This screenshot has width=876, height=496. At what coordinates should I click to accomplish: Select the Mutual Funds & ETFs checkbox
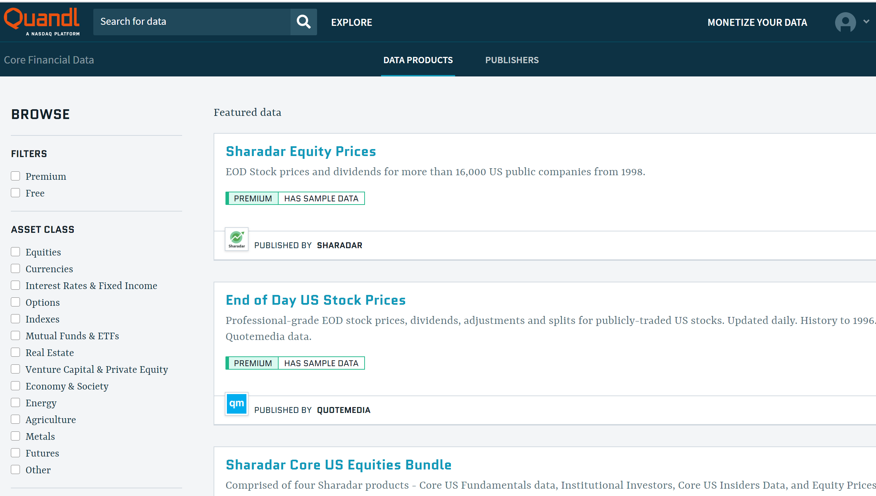pos(15,335)
